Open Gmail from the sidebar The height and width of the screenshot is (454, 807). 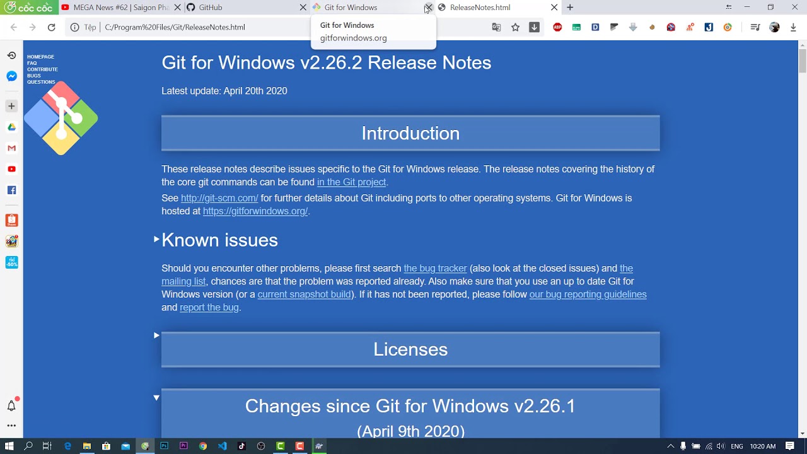coord(11,148)
